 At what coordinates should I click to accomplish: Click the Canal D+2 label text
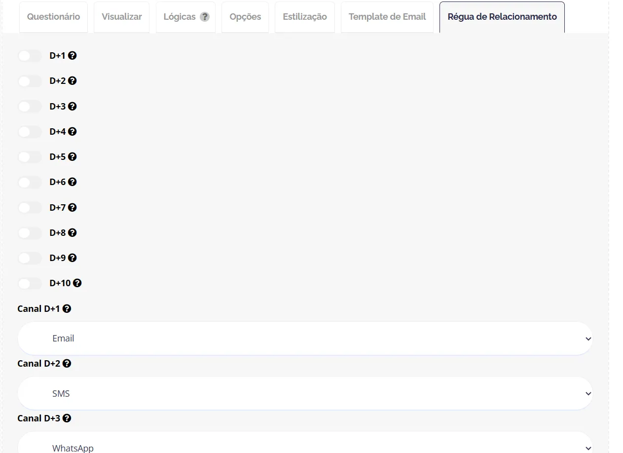pos(38,363)
